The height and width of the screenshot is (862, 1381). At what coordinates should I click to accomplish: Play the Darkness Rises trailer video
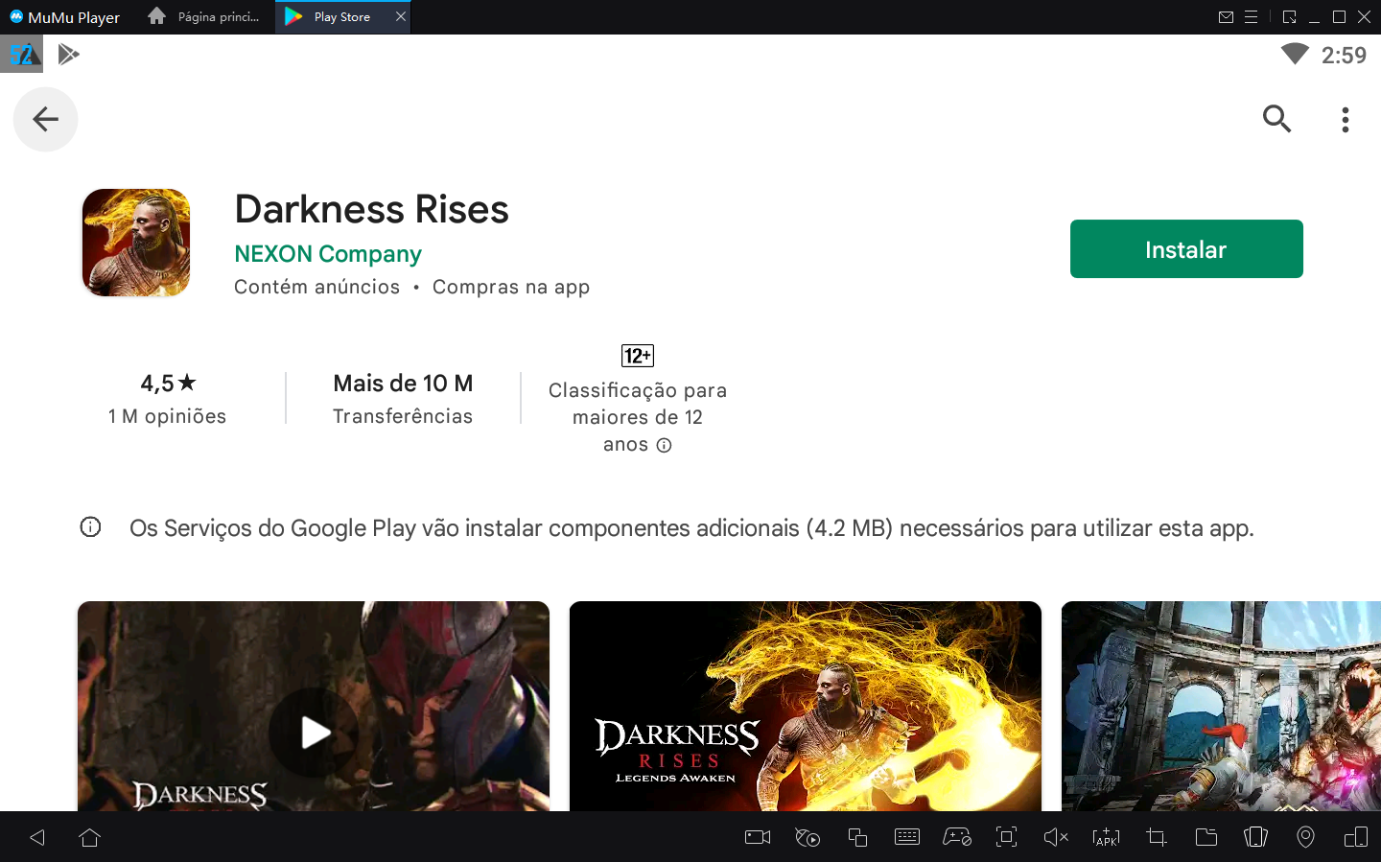[x=314, y=733]
